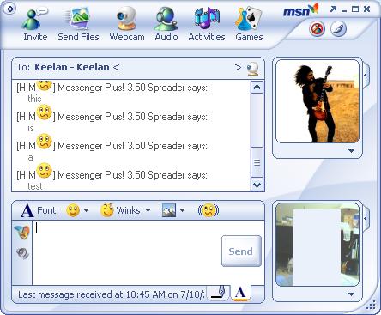Expand the emoticons dropdown arrow
The height and width of the screenshot is (315, 381).
86,211
